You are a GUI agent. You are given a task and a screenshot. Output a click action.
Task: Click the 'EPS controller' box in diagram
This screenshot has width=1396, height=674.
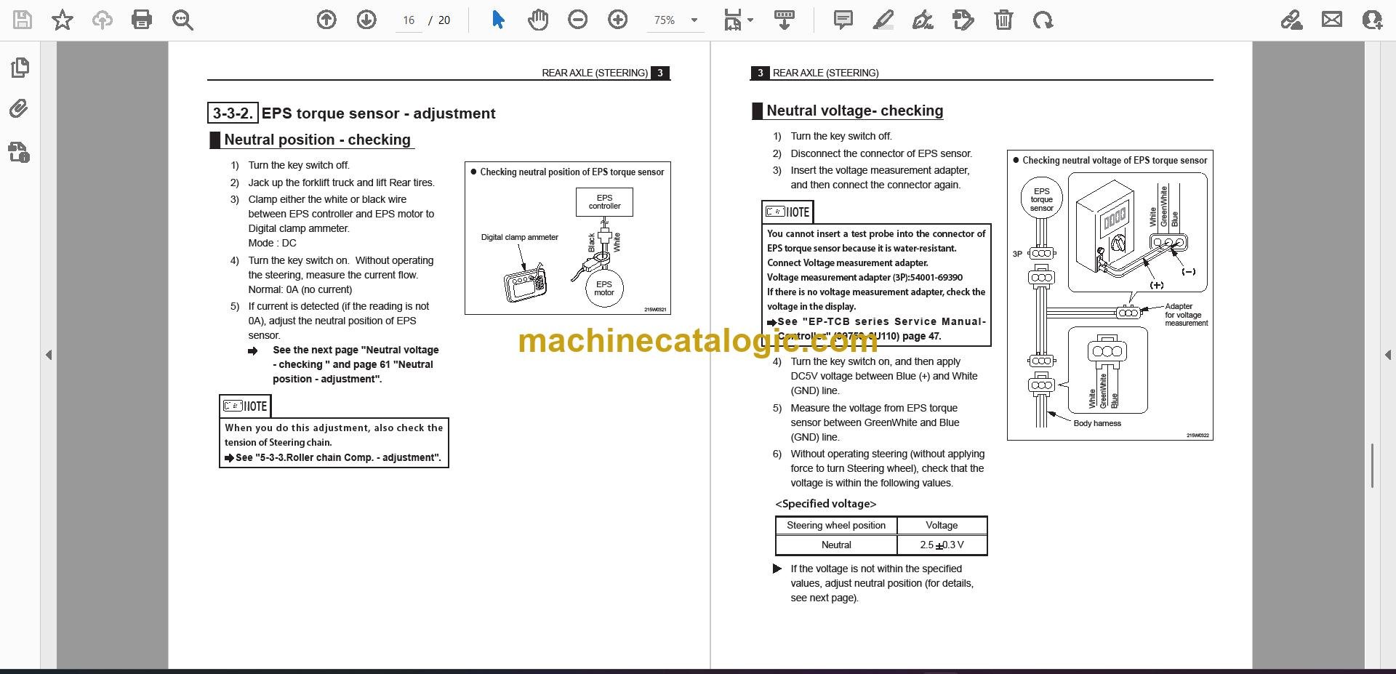point(604,201)
